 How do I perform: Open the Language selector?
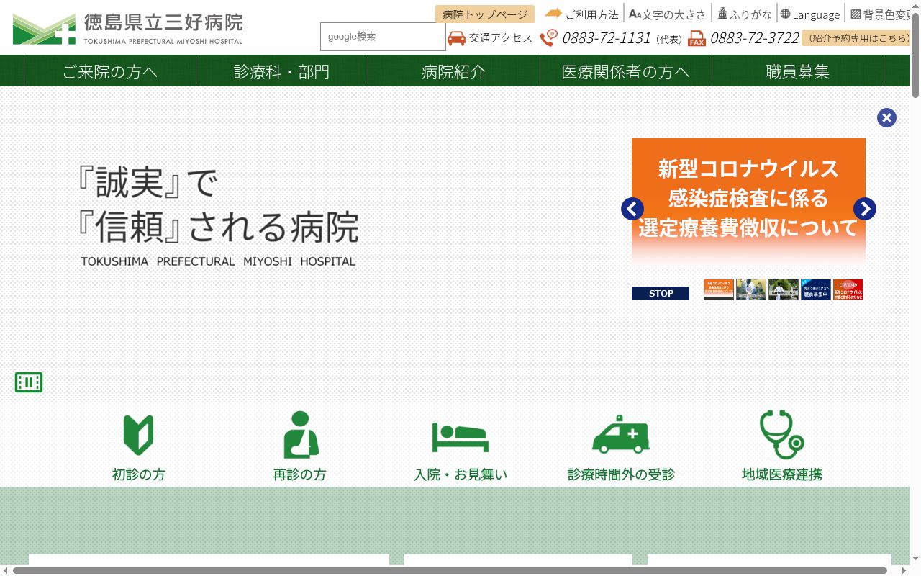click(809, 14)
